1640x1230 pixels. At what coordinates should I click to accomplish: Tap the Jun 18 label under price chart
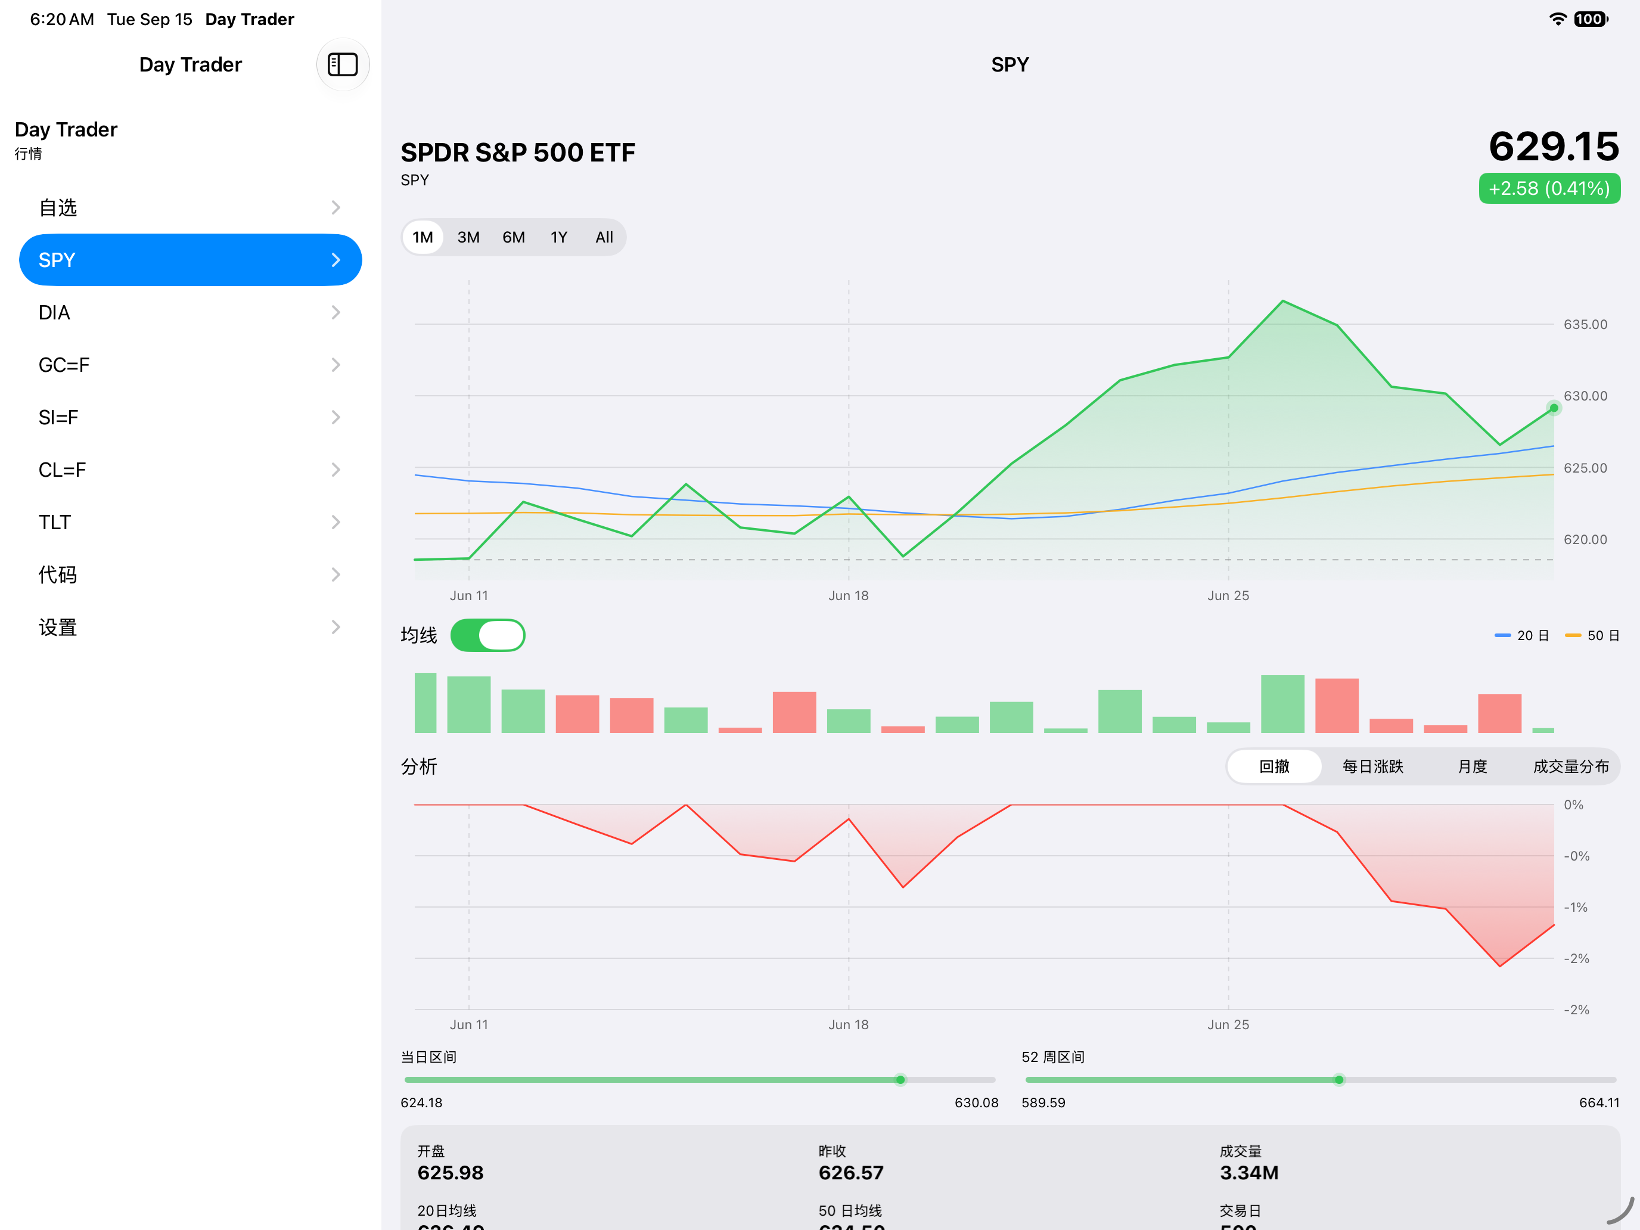(848, 595)
